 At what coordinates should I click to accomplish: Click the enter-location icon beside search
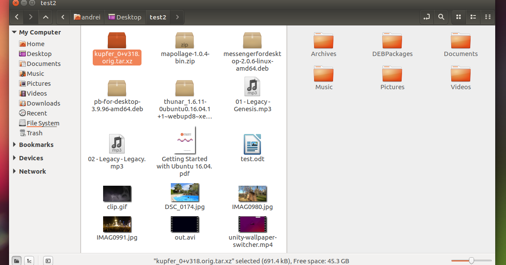pyautogui.click(x=427, y=17)
